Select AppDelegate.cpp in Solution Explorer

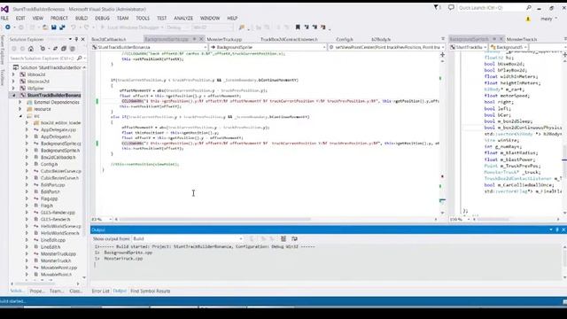pos(58,129)
